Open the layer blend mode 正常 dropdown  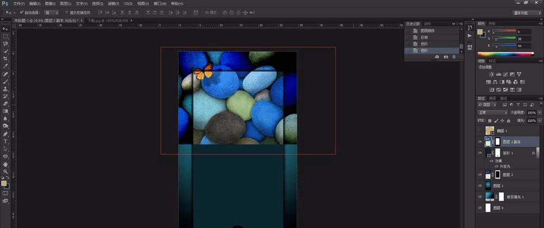tap(492, 113)
